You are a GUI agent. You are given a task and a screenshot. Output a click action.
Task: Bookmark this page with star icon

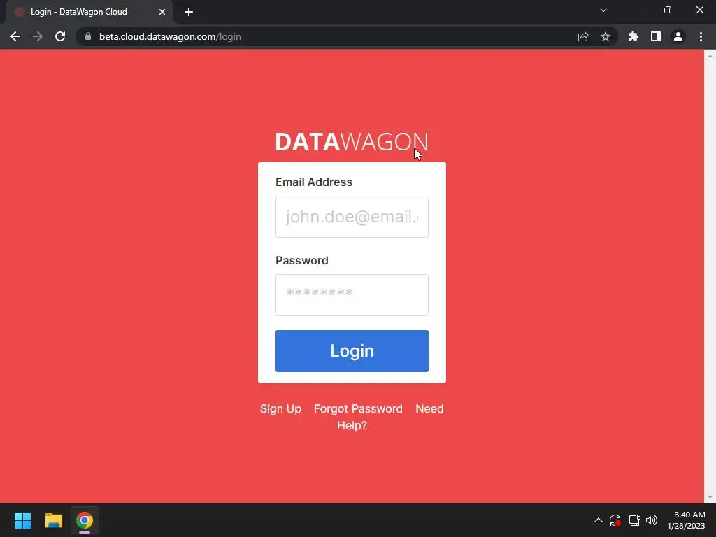point(606,36)
